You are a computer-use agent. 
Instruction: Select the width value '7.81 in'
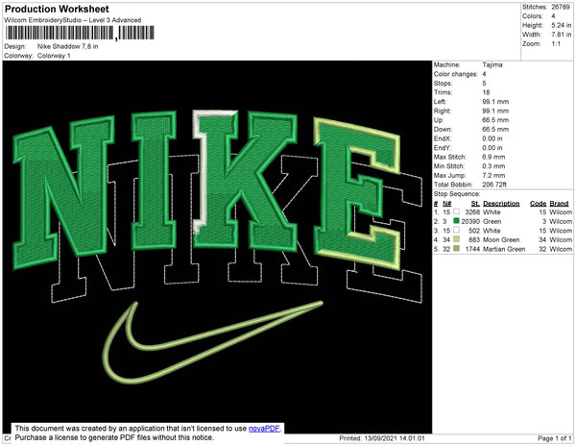561,35
